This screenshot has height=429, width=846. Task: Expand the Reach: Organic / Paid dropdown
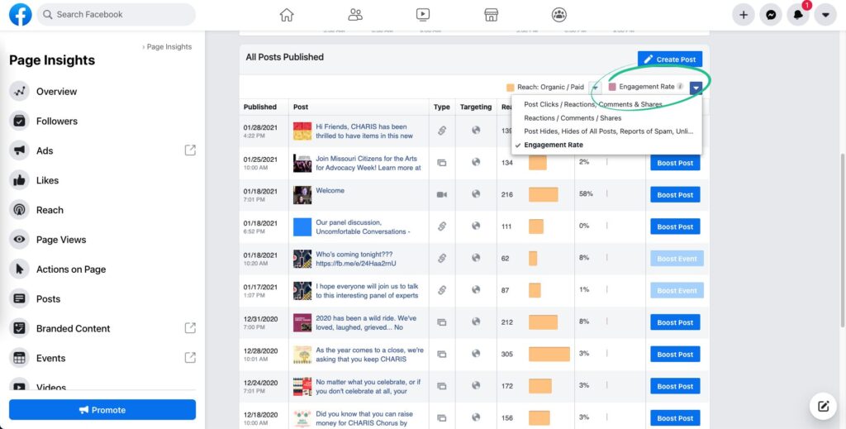point(595,87)
